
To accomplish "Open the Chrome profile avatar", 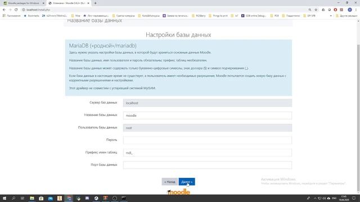I will (x=350, y=10).
